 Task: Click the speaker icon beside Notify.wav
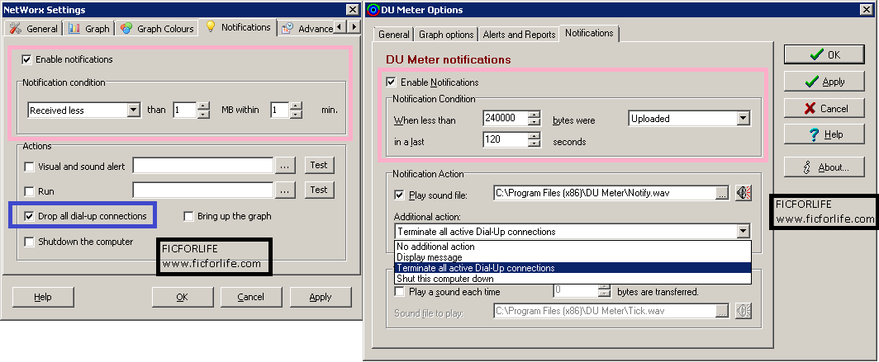[x=744, y=193]
